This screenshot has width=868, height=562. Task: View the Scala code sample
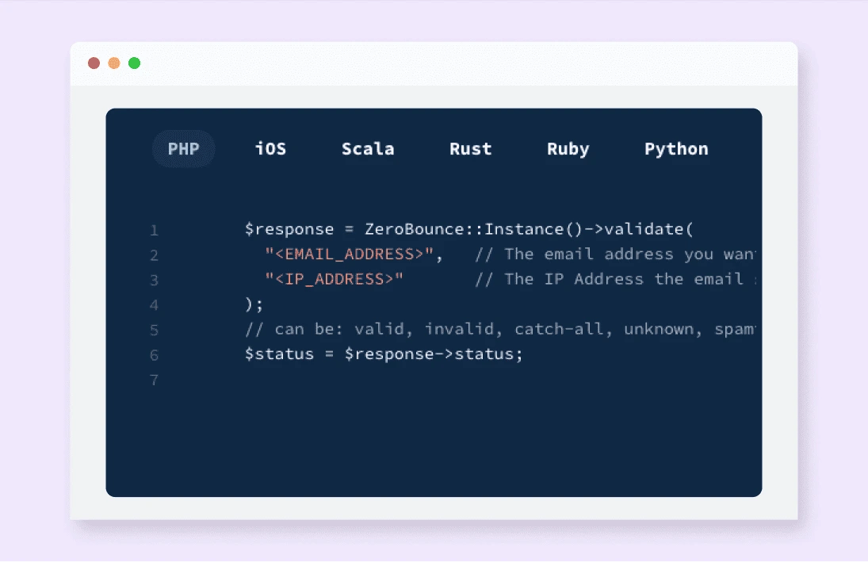tap(368, 148)
